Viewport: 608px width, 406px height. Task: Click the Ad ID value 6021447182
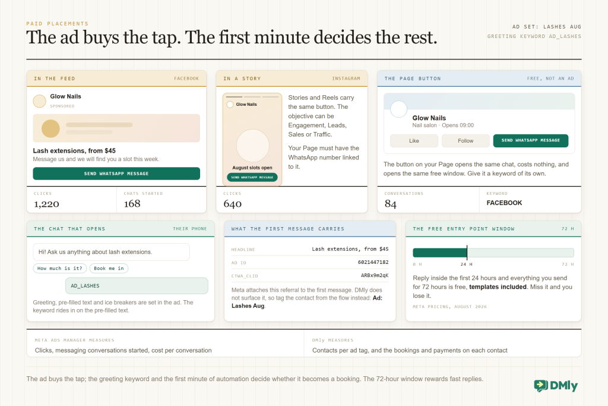[x=373, y=262]
